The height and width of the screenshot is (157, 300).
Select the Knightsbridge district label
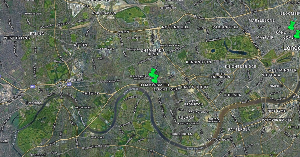pos(241,67)
